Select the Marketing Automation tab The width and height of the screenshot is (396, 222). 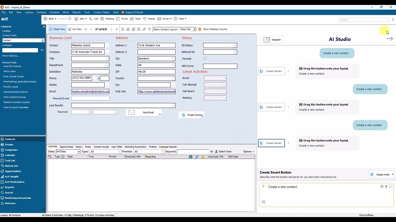click(x=135, y=147)
